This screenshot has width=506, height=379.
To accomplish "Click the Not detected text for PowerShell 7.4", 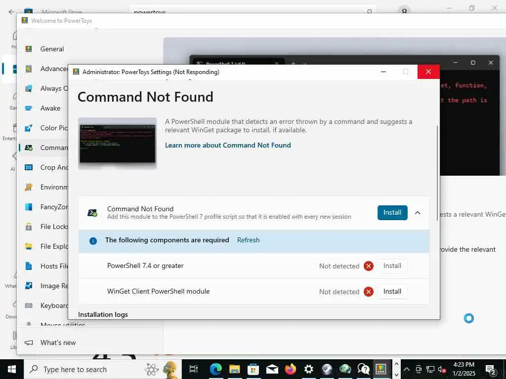I will [339, 266].
